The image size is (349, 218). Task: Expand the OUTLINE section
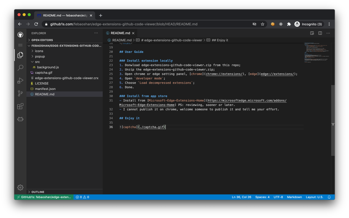(65, 192)
